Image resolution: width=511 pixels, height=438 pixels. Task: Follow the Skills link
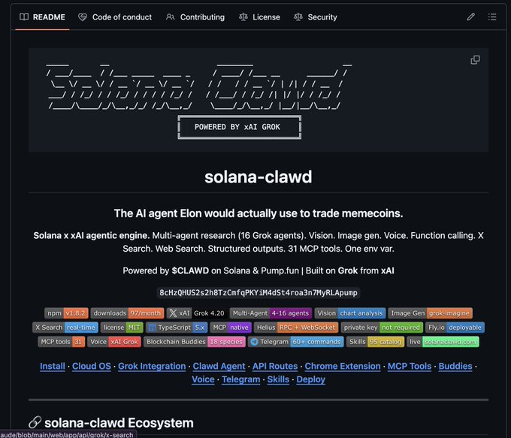[x=278, y=379]
